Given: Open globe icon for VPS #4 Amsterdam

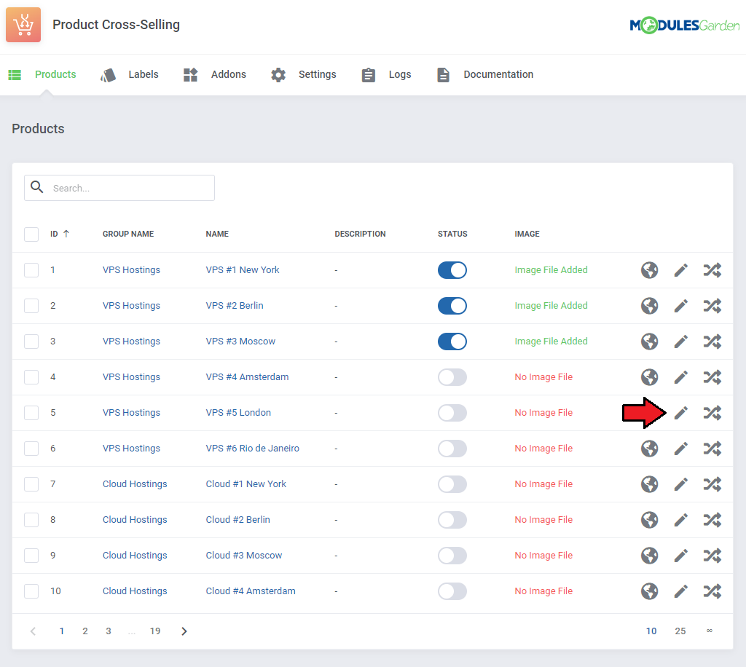Looking at the screenshot, I should (649, 377).
